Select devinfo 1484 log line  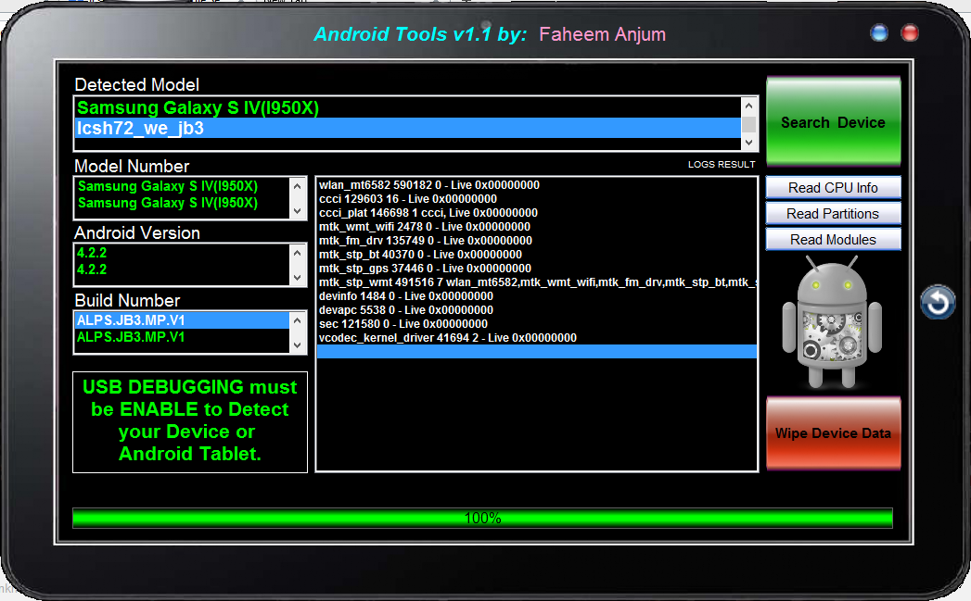536,296
